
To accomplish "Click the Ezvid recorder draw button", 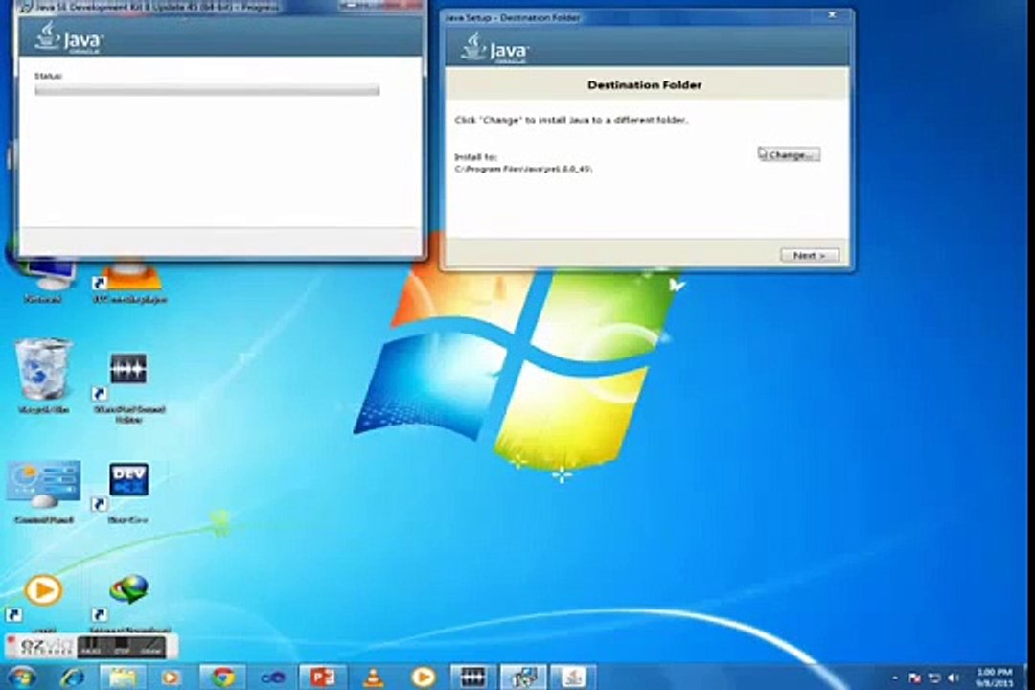I will (x=151, y=647).
